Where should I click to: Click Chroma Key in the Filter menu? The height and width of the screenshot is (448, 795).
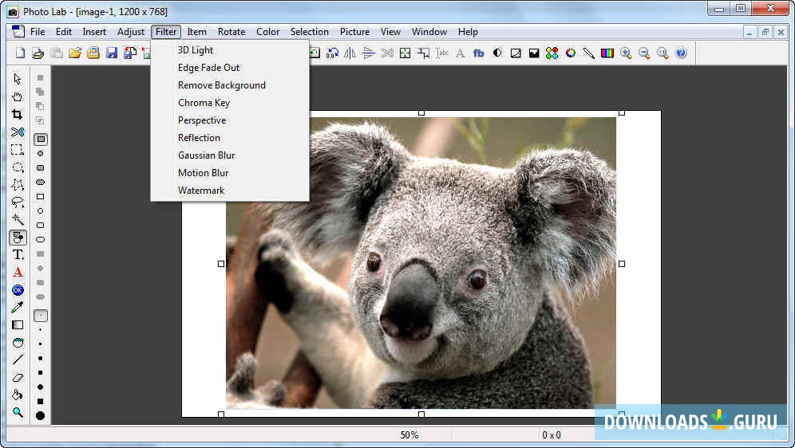(204, 103)
